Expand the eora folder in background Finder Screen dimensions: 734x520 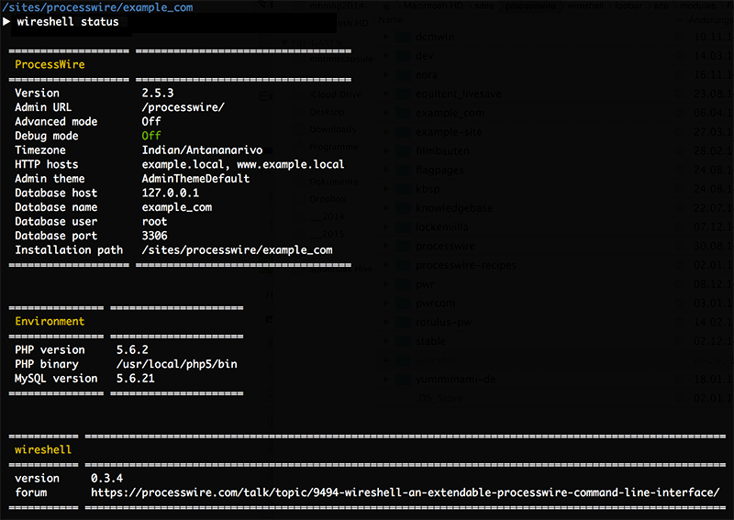tap(385, 75)
